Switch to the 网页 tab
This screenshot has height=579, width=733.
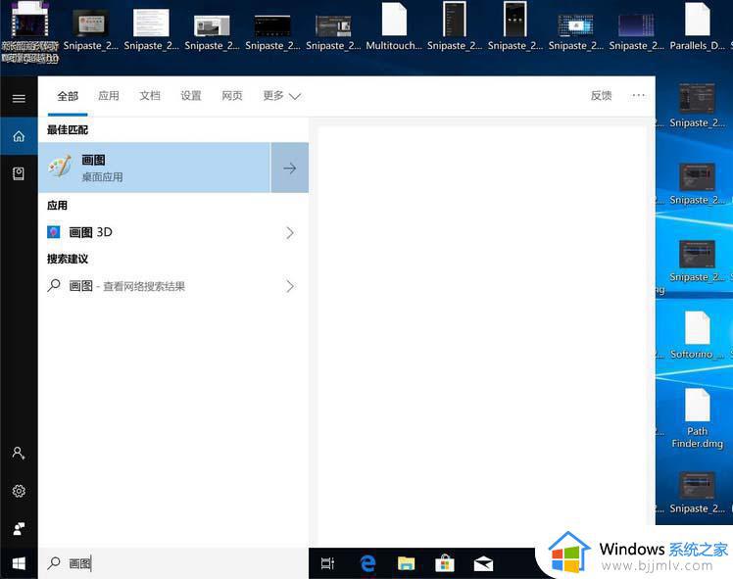pos(232,96)
